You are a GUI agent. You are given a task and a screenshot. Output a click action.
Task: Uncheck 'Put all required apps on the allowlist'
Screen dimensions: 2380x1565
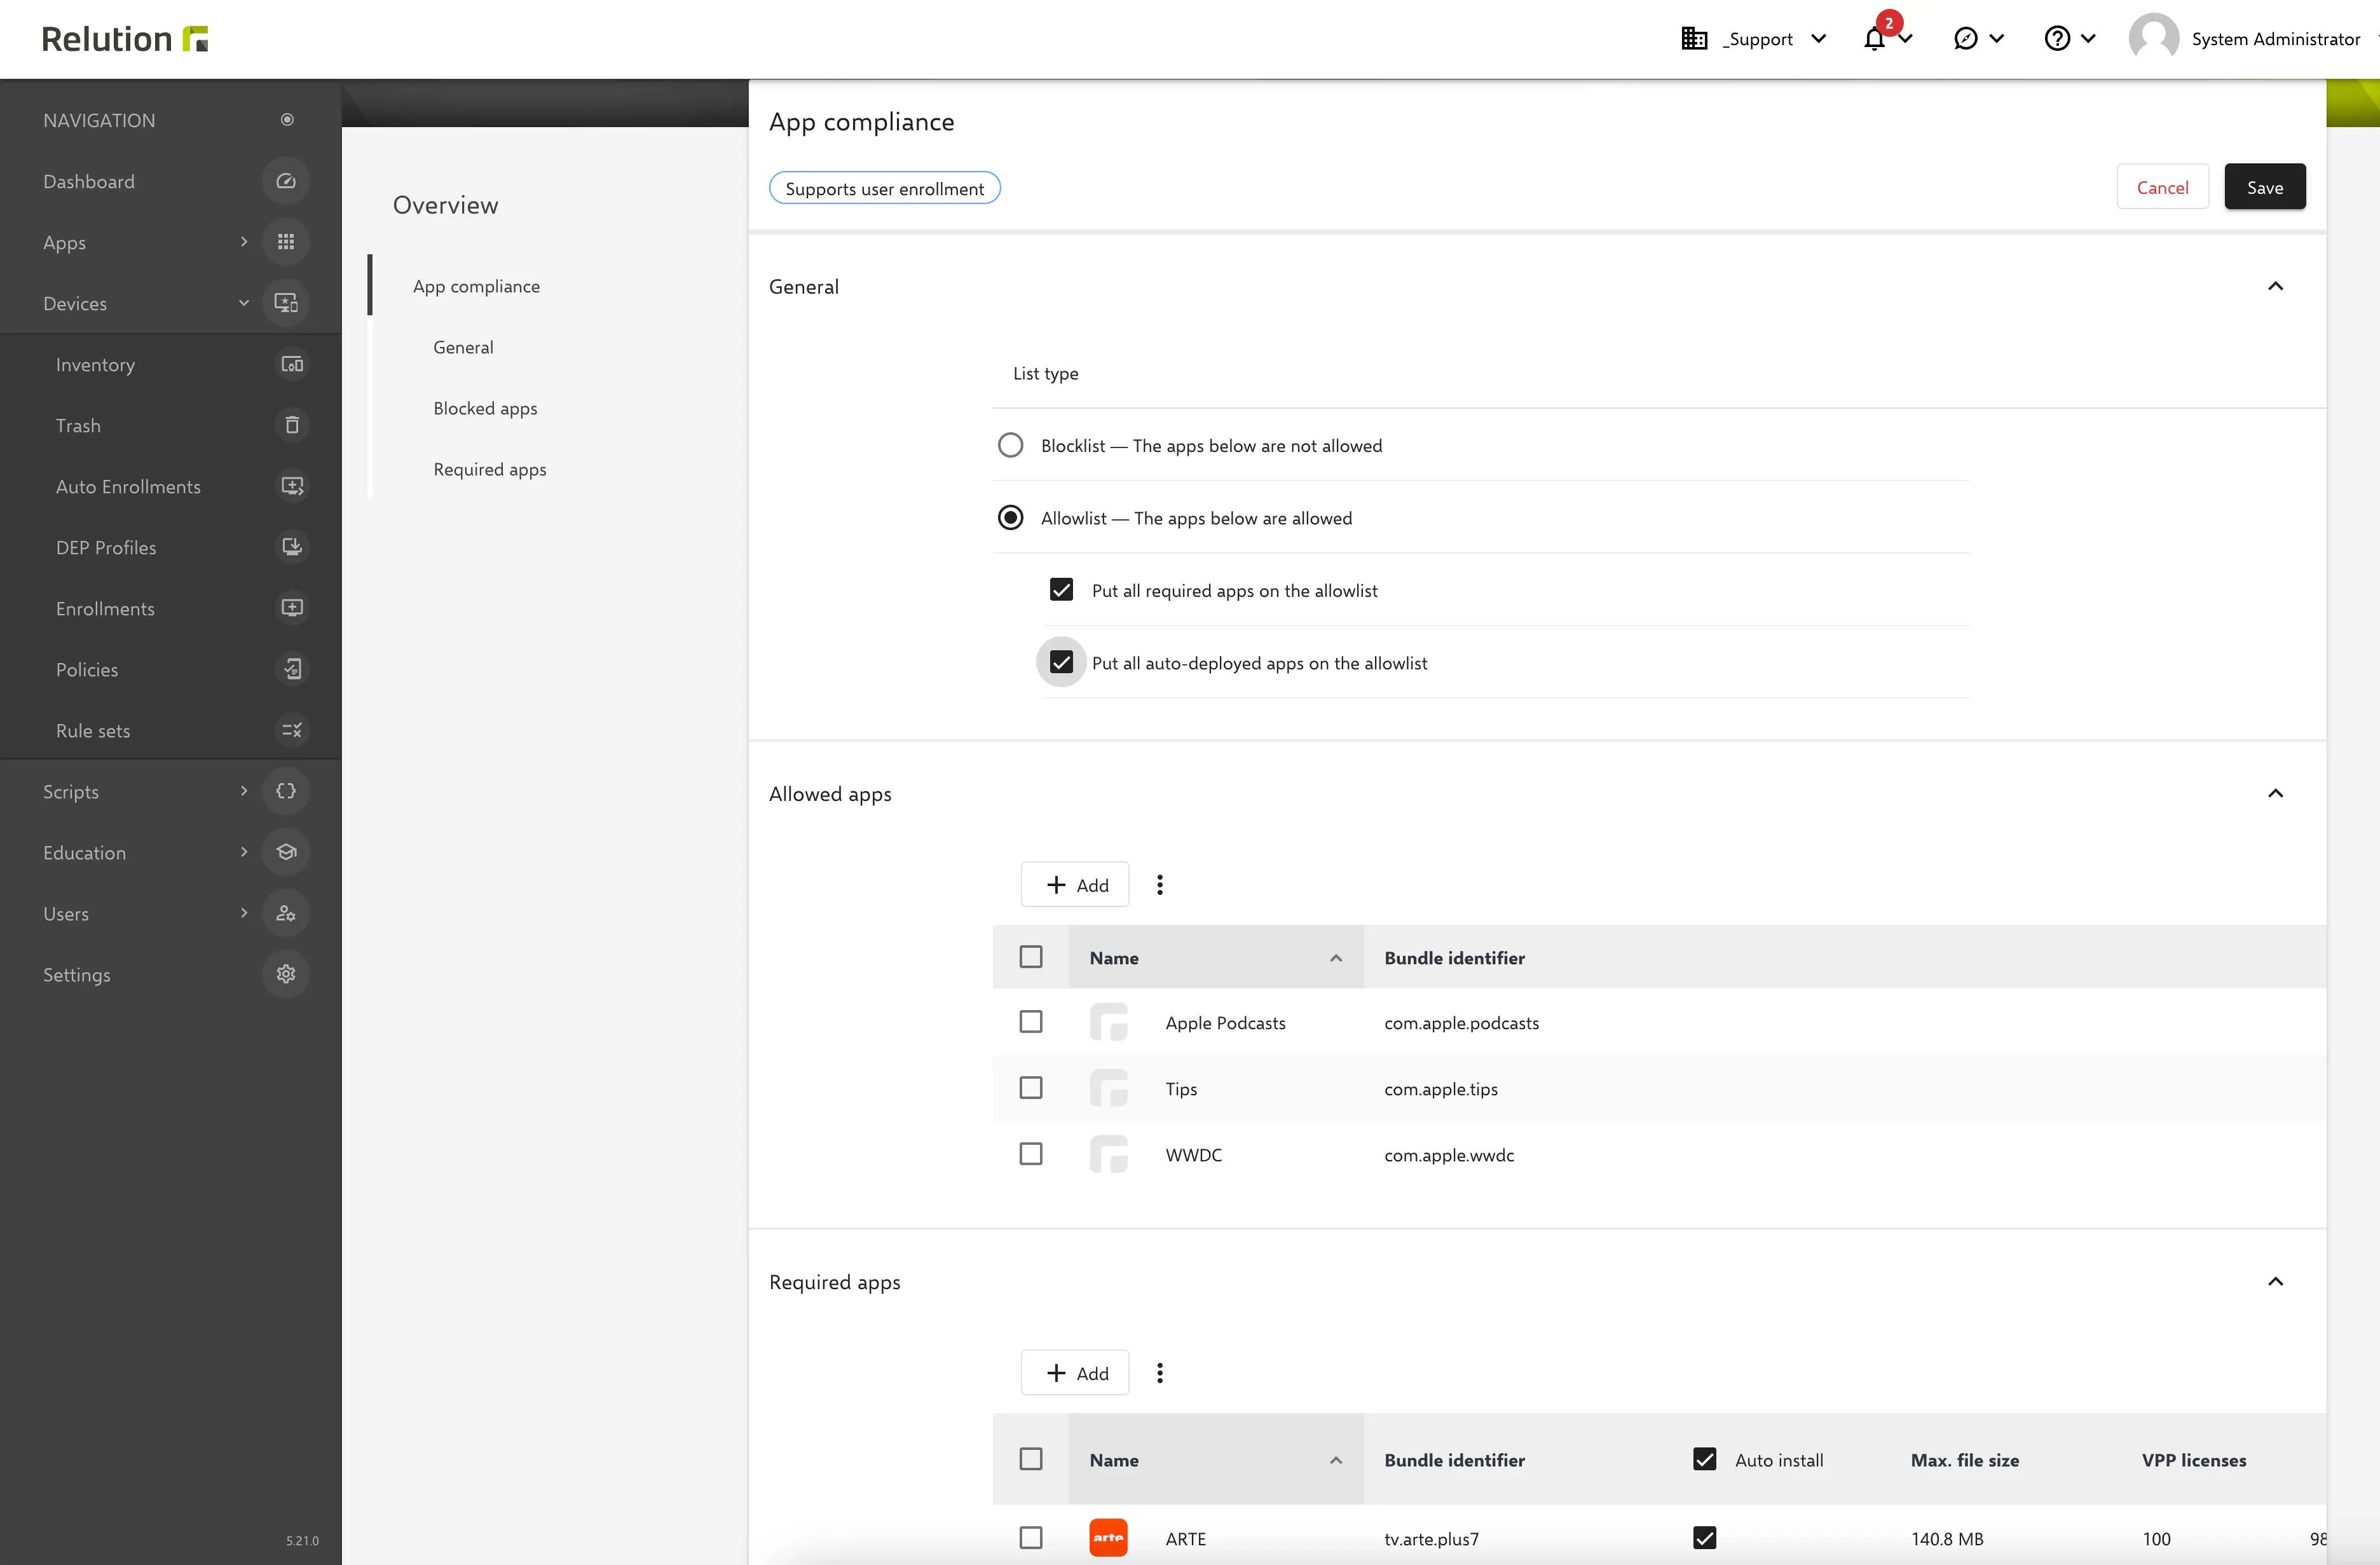click(1061, 590)
